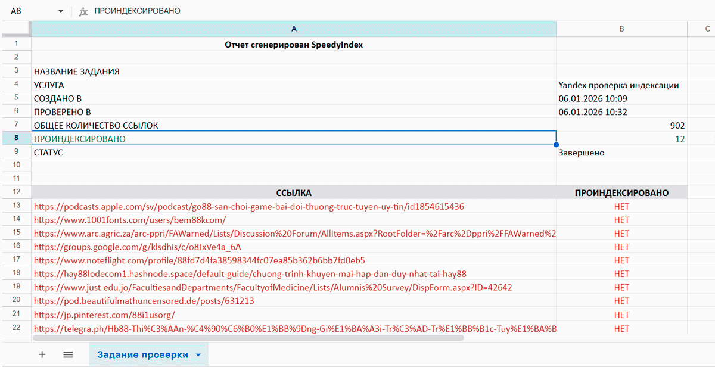This screenshot has width=715, height=367.
Task: Select column A header
Action: click(x=294, y=29)
